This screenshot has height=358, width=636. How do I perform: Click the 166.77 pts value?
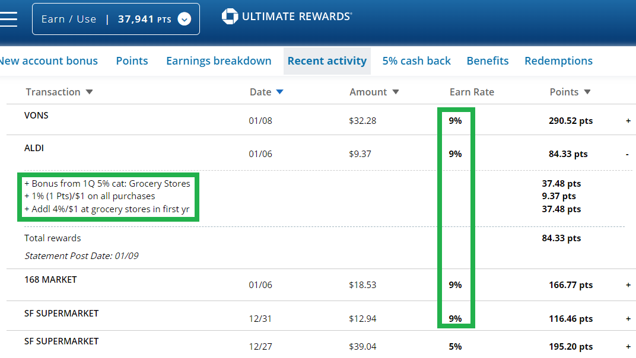point(571,285)
